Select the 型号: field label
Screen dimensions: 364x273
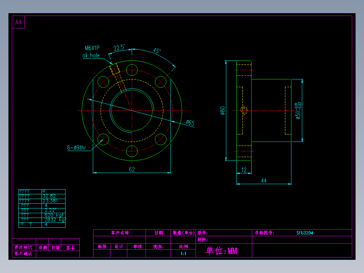coord(203,233)
